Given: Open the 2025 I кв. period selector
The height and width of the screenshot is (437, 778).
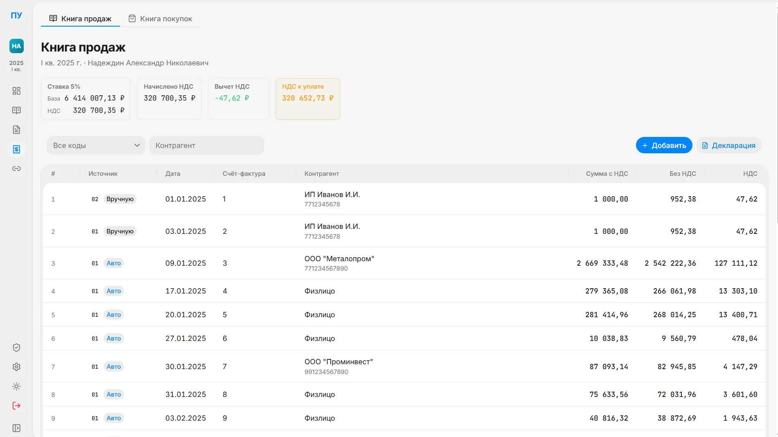Looking at the screenshot, I should point(16,65).
